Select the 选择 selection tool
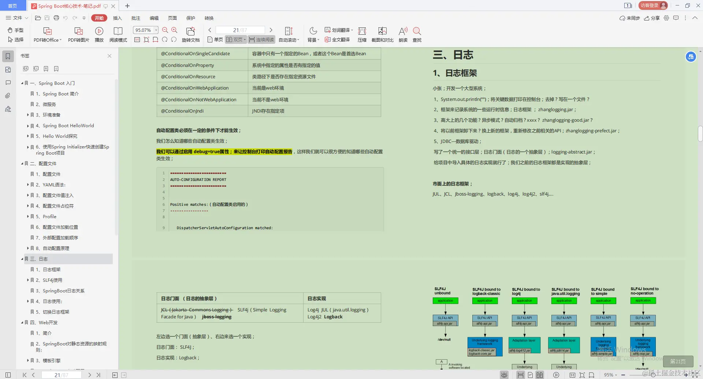 (15, 39)
